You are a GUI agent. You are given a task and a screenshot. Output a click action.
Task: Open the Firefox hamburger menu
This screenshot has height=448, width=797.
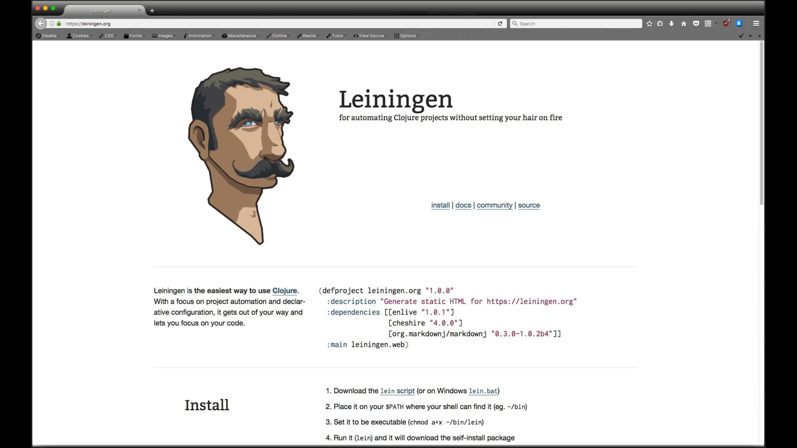coord(756,24)
